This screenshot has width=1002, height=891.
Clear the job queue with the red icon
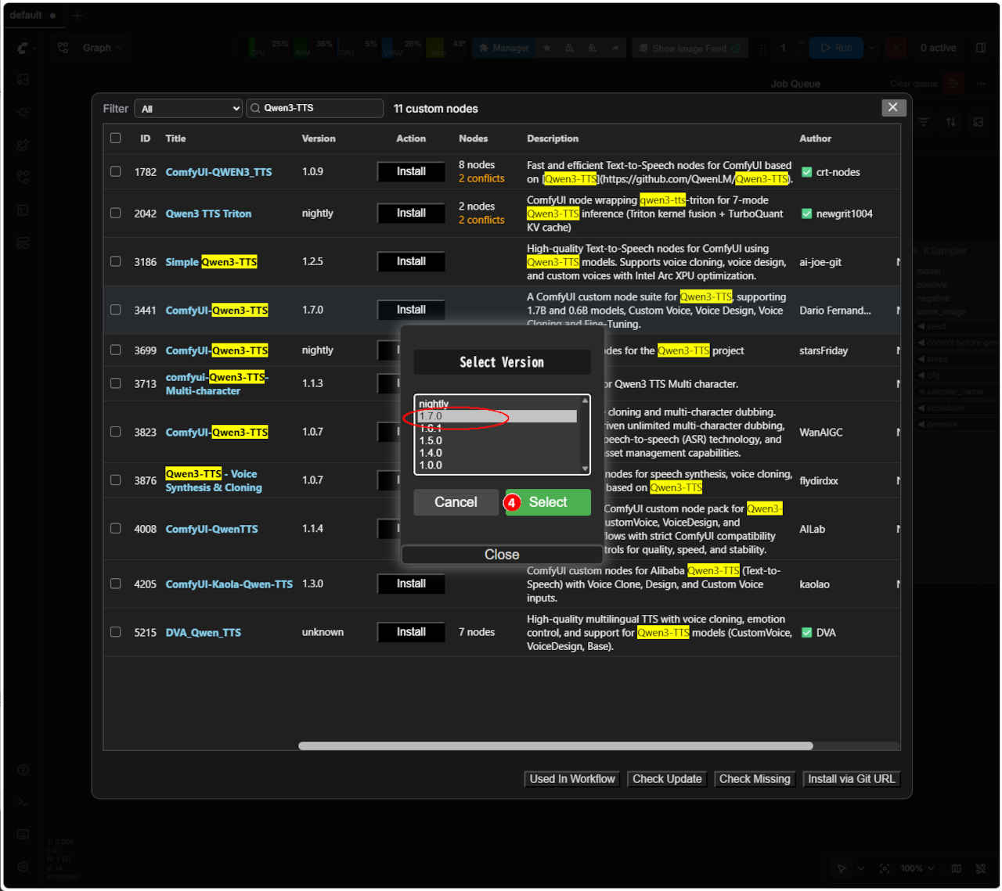point(953,83)
